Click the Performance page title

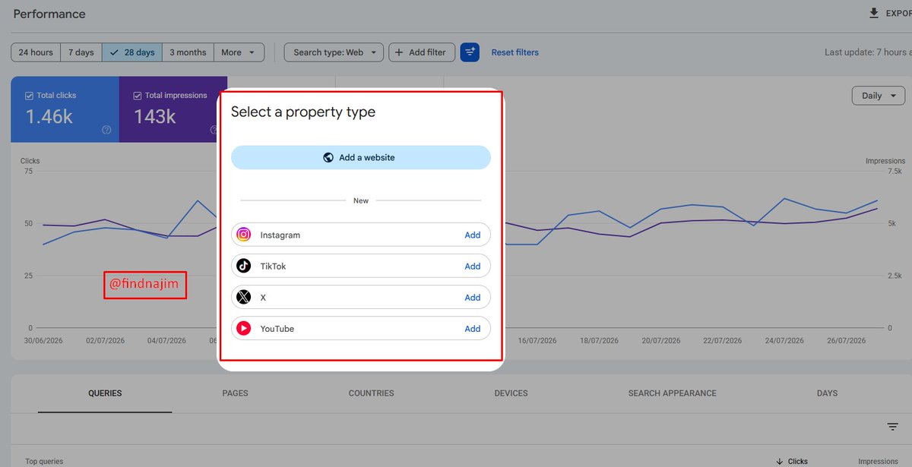pyautogui.click(x=49, y=14)
